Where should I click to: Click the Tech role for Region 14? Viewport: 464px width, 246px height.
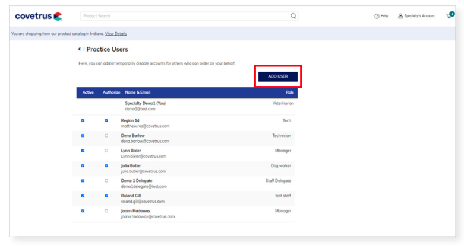(287, 120)
